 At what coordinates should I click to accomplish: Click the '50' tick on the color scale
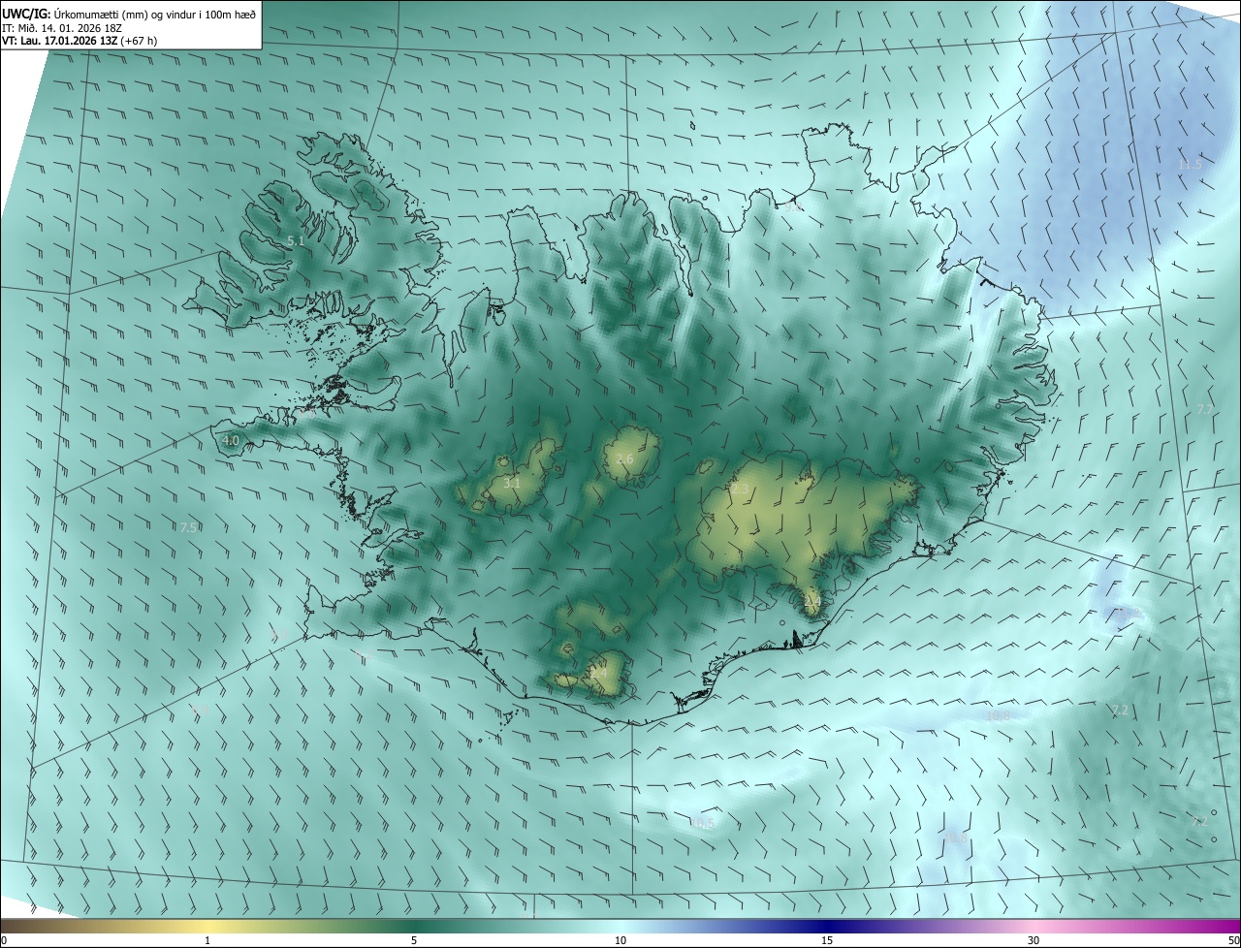1233,941
